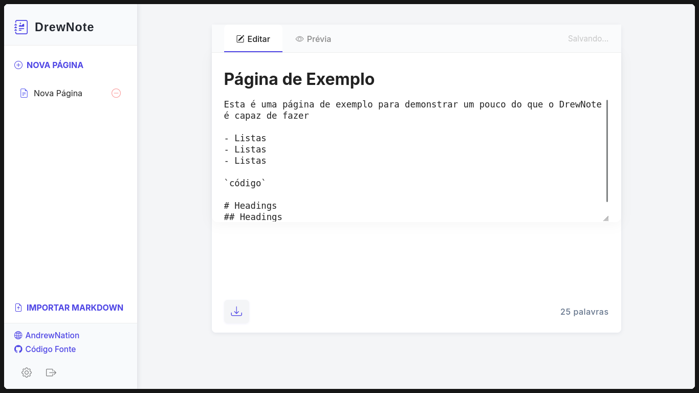Click IMPORTAR MARKDOWN button

point(69,308)
